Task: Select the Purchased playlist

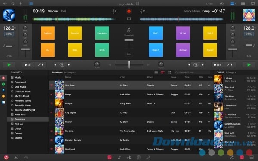Action: (x=28, y=82)
